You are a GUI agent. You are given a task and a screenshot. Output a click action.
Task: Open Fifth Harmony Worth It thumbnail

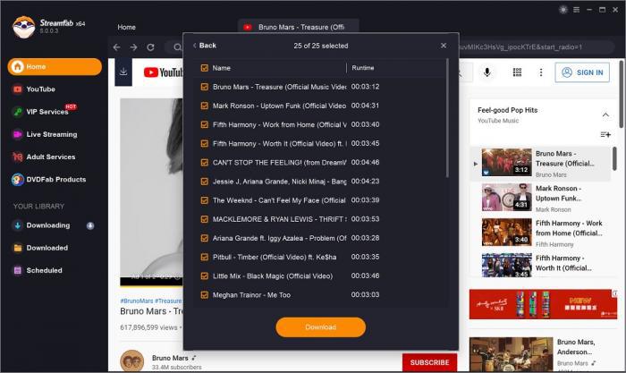tap(507, 265)
